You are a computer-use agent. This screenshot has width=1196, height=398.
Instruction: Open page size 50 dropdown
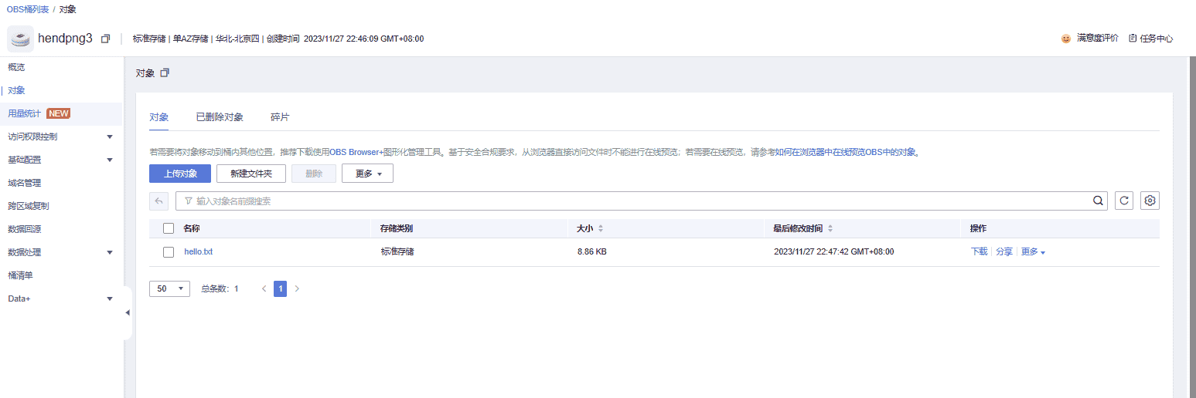pos(169,288)
